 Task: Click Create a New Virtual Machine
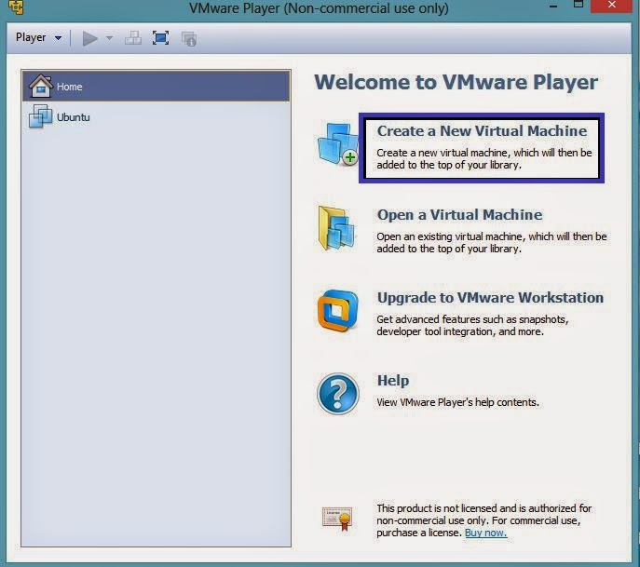pyautogui.click(x=482, y=131)
